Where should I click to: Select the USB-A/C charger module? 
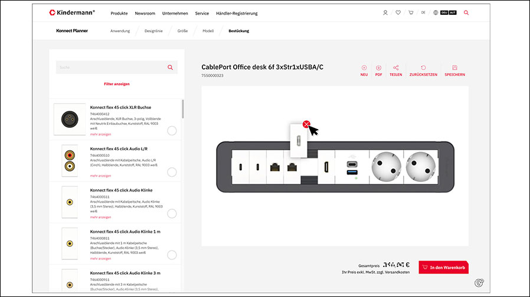coord(352,167)
